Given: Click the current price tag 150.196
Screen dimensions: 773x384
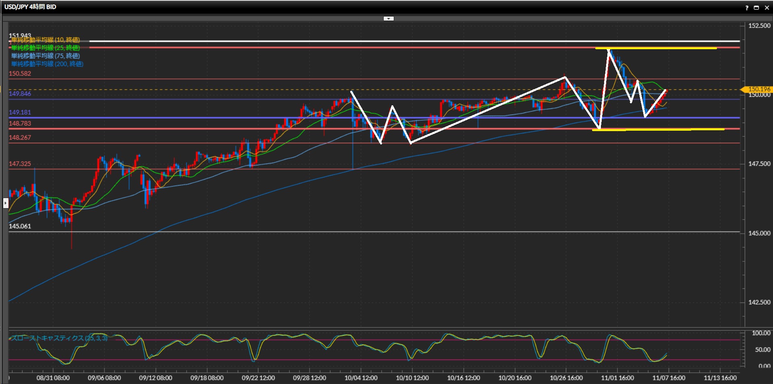Looking at the screenshot, I should [758, 89].
